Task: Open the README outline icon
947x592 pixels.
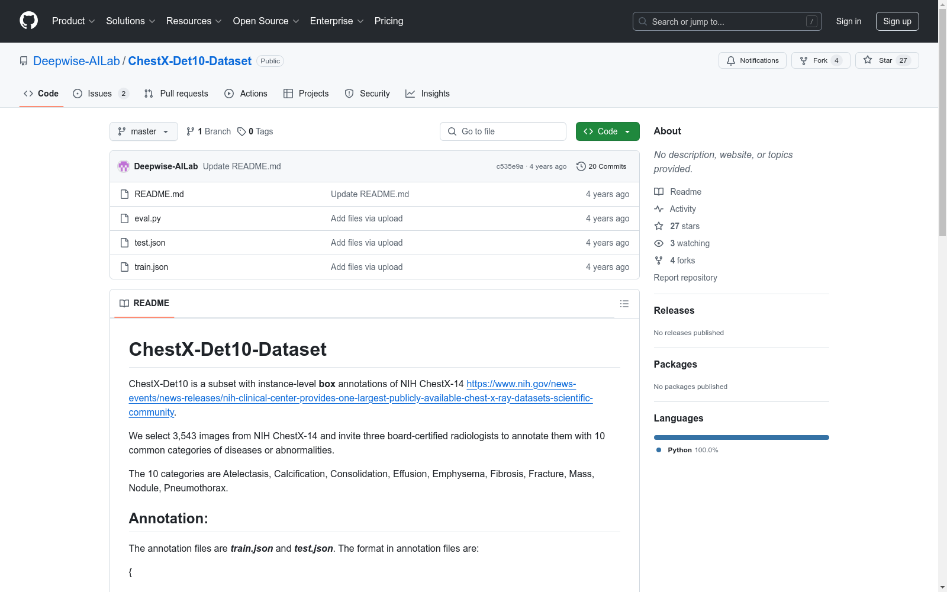Action: (624, 304)
